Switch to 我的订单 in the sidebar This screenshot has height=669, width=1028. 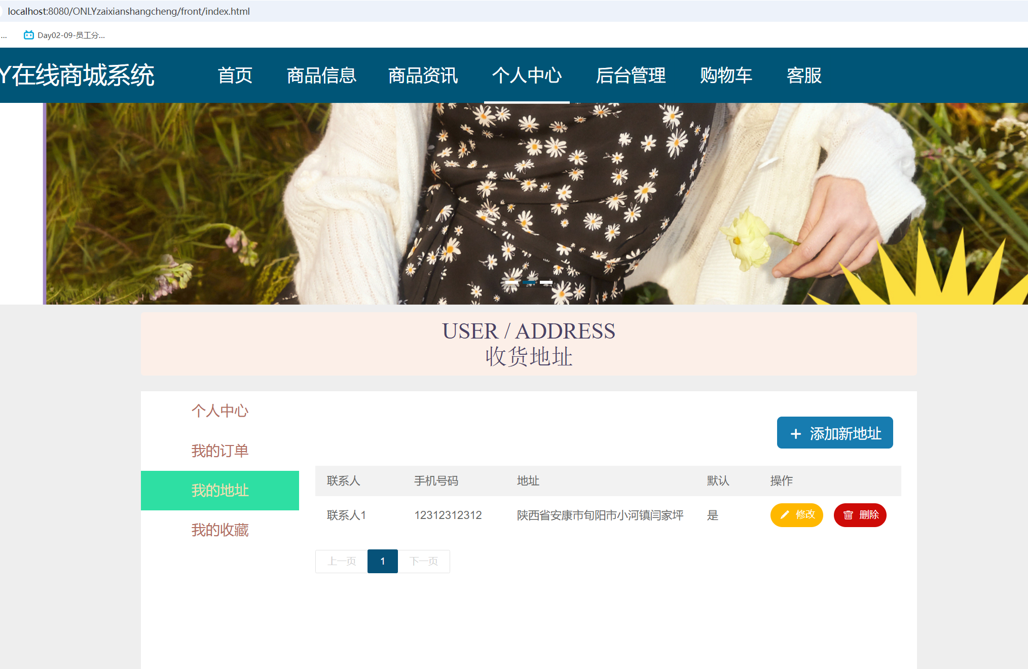(220, 451)
